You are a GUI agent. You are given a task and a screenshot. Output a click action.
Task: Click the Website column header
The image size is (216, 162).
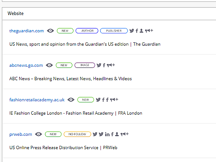(x=16, y=13)
